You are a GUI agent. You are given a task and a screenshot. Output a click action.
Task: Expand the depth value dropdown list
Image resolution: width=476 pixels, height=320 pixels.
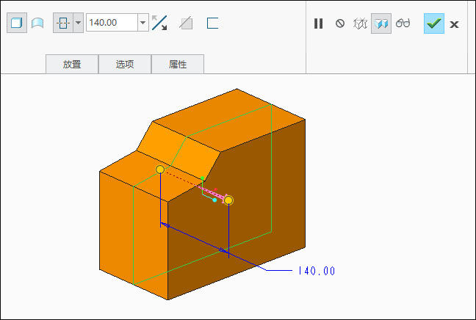[143, 23]
